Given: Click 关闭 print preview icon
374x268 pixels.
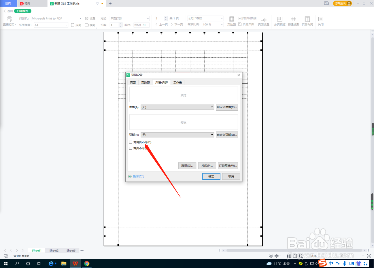Looking at the screenshot, I should click(x=321, y=21).
